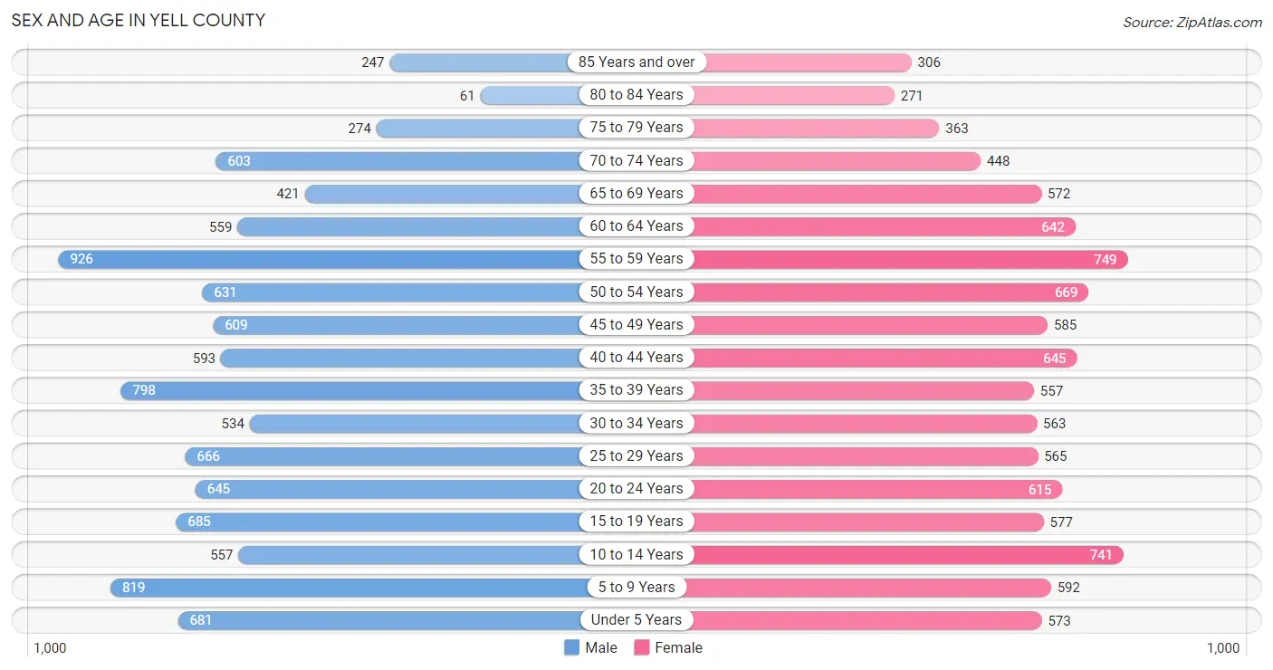Click the 85 Years and over label
Image resolution: width=1273 pixels, height=670 pixels.
(636, 62)
